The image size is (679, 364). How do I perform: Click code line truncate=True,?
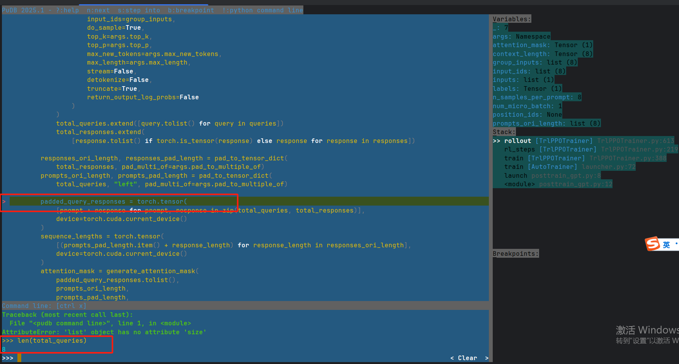pos(114,88)
